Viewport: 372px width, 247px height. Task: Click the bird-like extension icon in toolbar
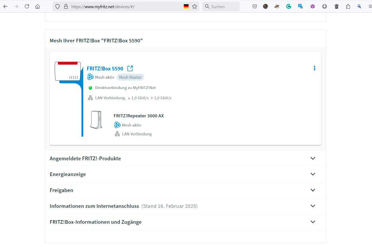(x=277, y=6)
